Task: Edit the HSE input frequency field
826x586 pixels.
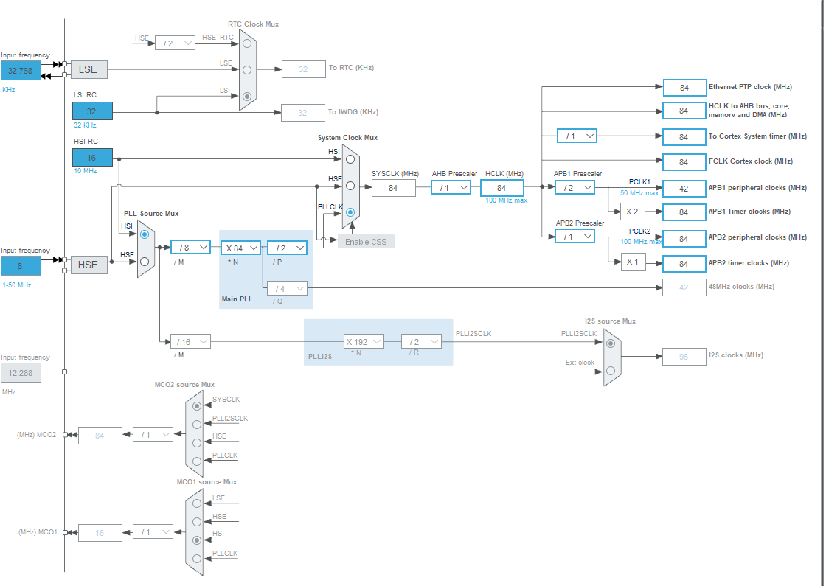Action: [x=20, y=265]
